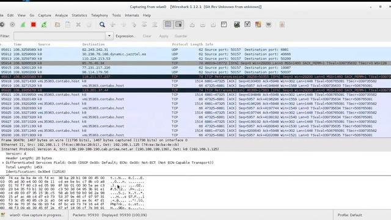Select the Total Length: 1453 field
The image size is (391, 220).
pyautogui.click(x=24, y=167)
